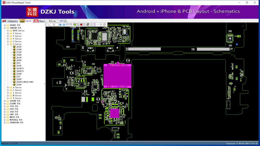Click the Component:11 Model status text
Screen dimensions: 260x146
242,143
